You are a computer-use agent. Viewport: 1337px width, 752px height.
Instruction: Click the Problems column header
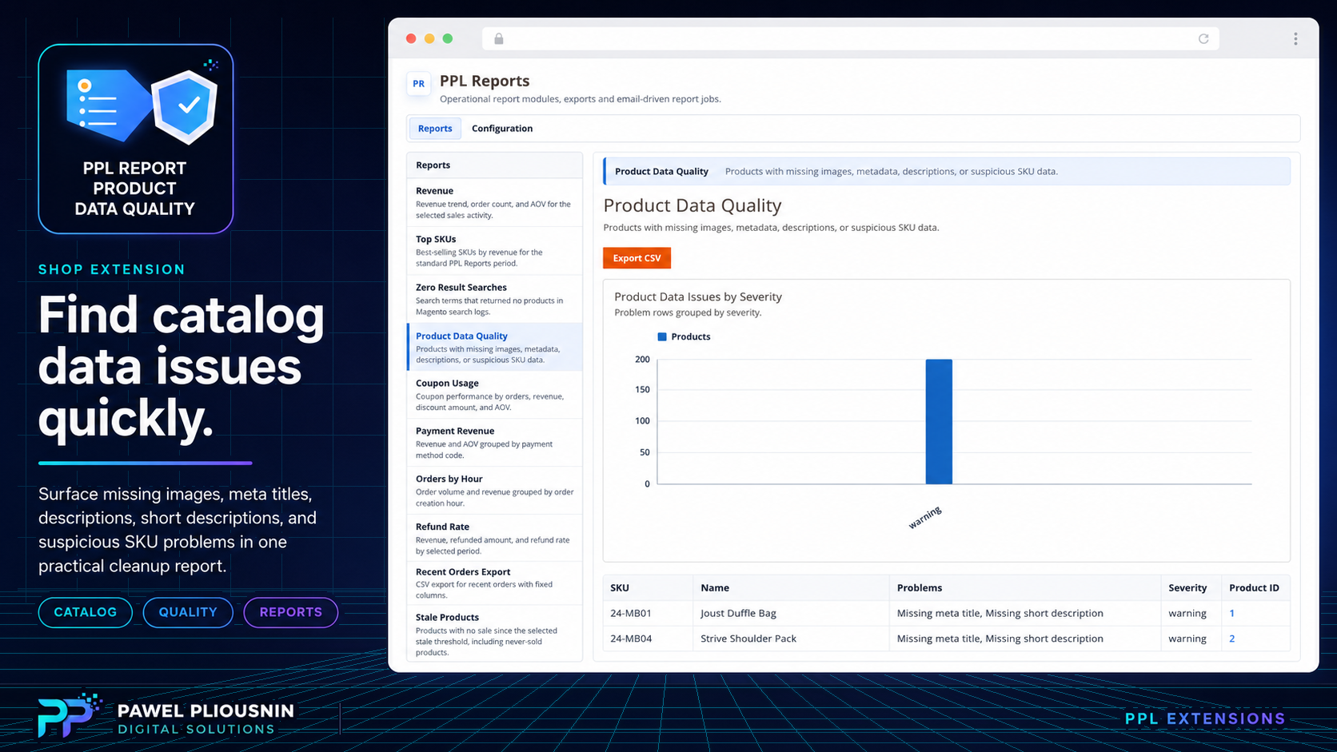coord(1024,587)
